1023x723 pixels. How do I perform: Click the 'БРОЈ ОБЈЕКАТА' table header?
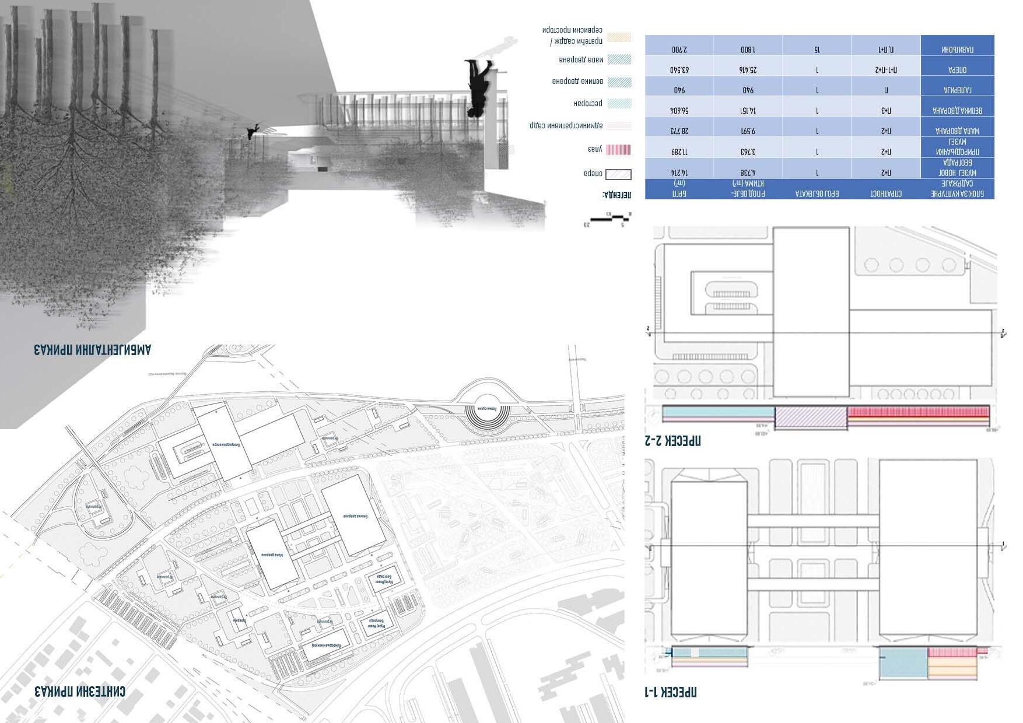(817, 194)
